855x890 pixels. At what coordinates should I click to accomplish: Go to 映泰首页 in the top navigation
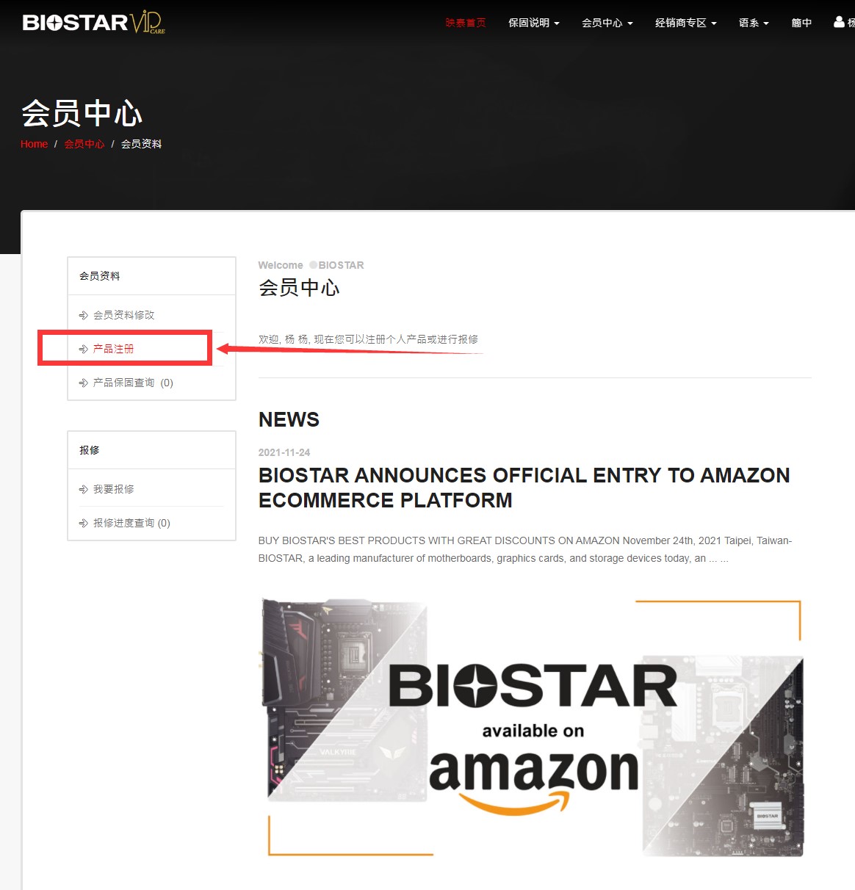click(466, 23)
